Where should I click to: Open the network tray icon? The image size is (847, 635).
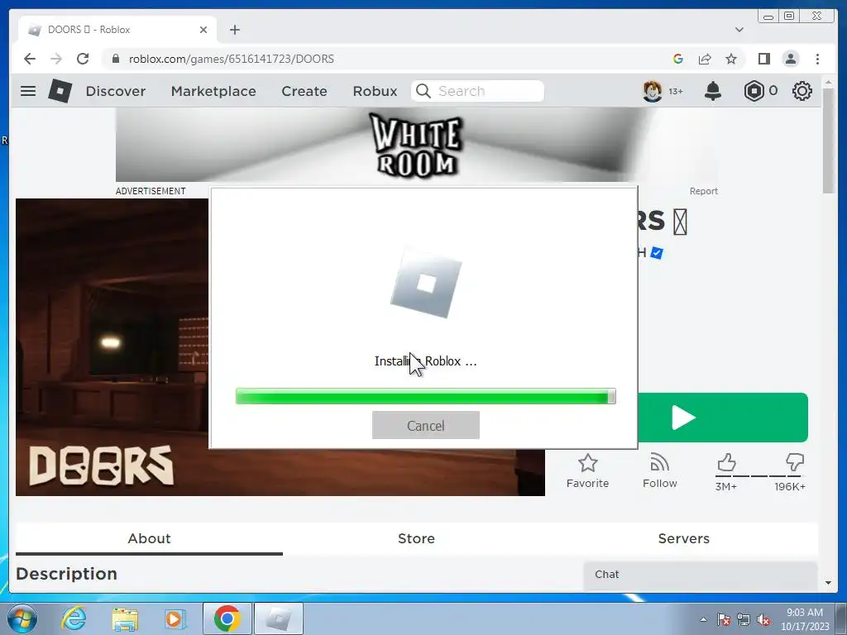pos(744,620)
